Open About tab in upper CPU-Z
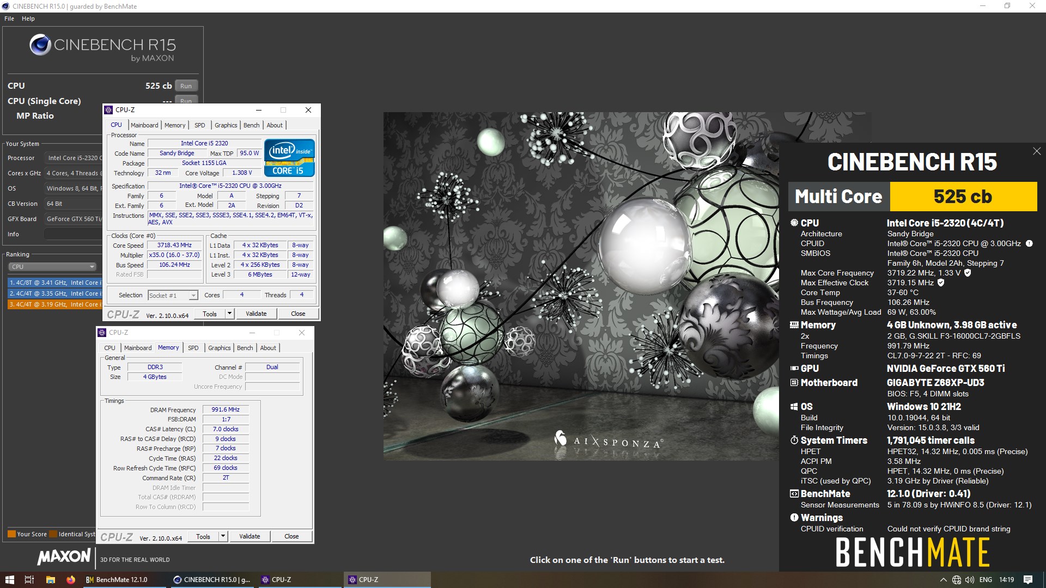This screenshot has height=588, width=1046. tap(275, 125)
